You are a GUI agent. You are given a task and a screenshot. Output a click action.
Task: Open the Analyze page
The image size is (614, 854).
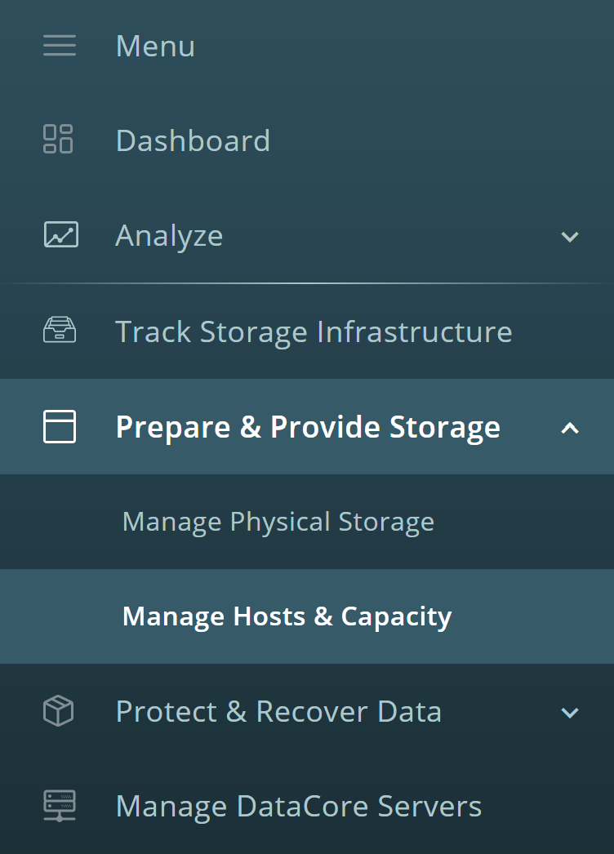(169, 235)
